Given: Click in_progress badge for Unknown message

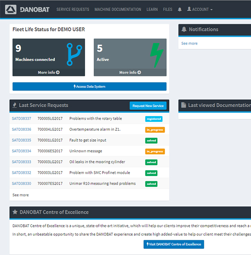Looking at the screenshot, I should tap(155, 152).
